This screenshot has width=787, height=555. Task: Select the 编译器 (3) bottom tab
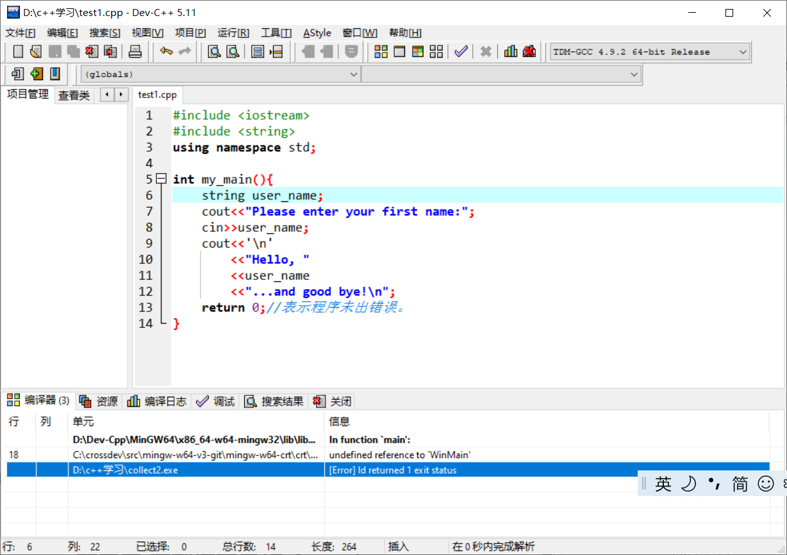(38, 401)
